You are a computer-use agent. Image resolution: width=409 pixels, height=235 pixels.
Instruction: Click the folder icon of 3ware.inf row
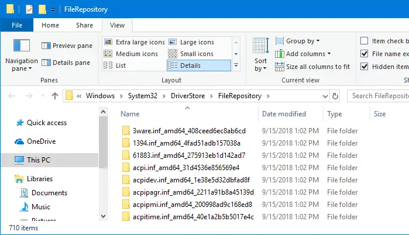point(126,130)
